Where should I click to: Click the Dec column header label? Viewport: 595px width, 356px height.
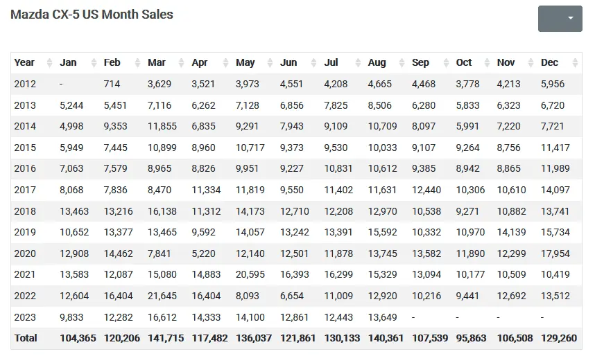[549, 62]
